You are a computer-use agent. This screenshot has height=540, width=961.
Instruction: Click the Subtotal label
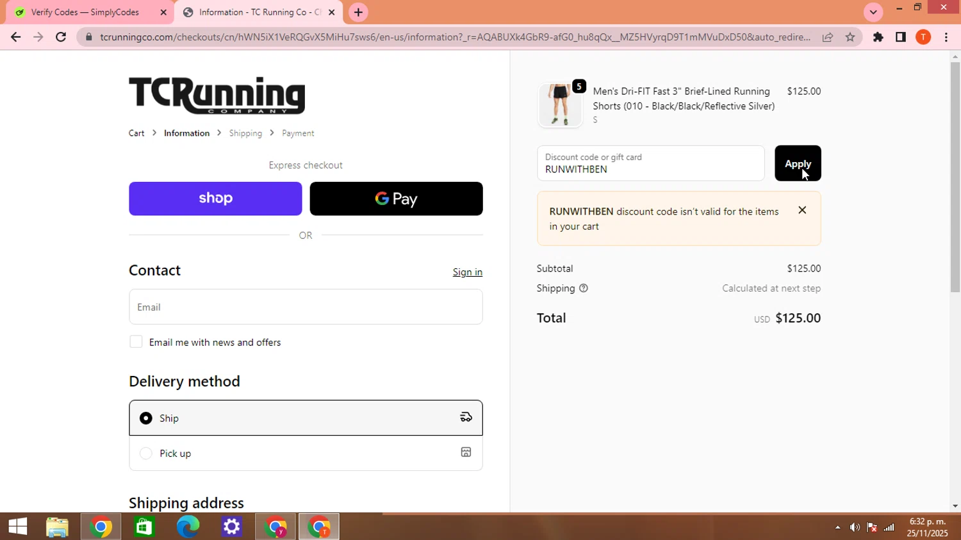tap(555, 268)
